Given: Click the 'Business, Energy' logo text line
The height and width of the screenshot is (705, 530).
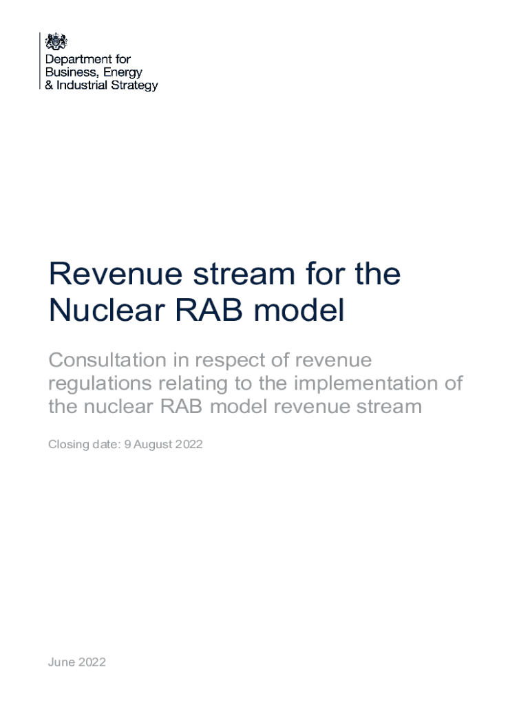Looking at the screenshot, I should (x=94, y=73).
